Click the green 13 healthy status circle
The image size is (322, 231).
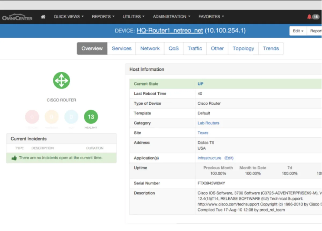pyautogui.click(x=91, y=117)
